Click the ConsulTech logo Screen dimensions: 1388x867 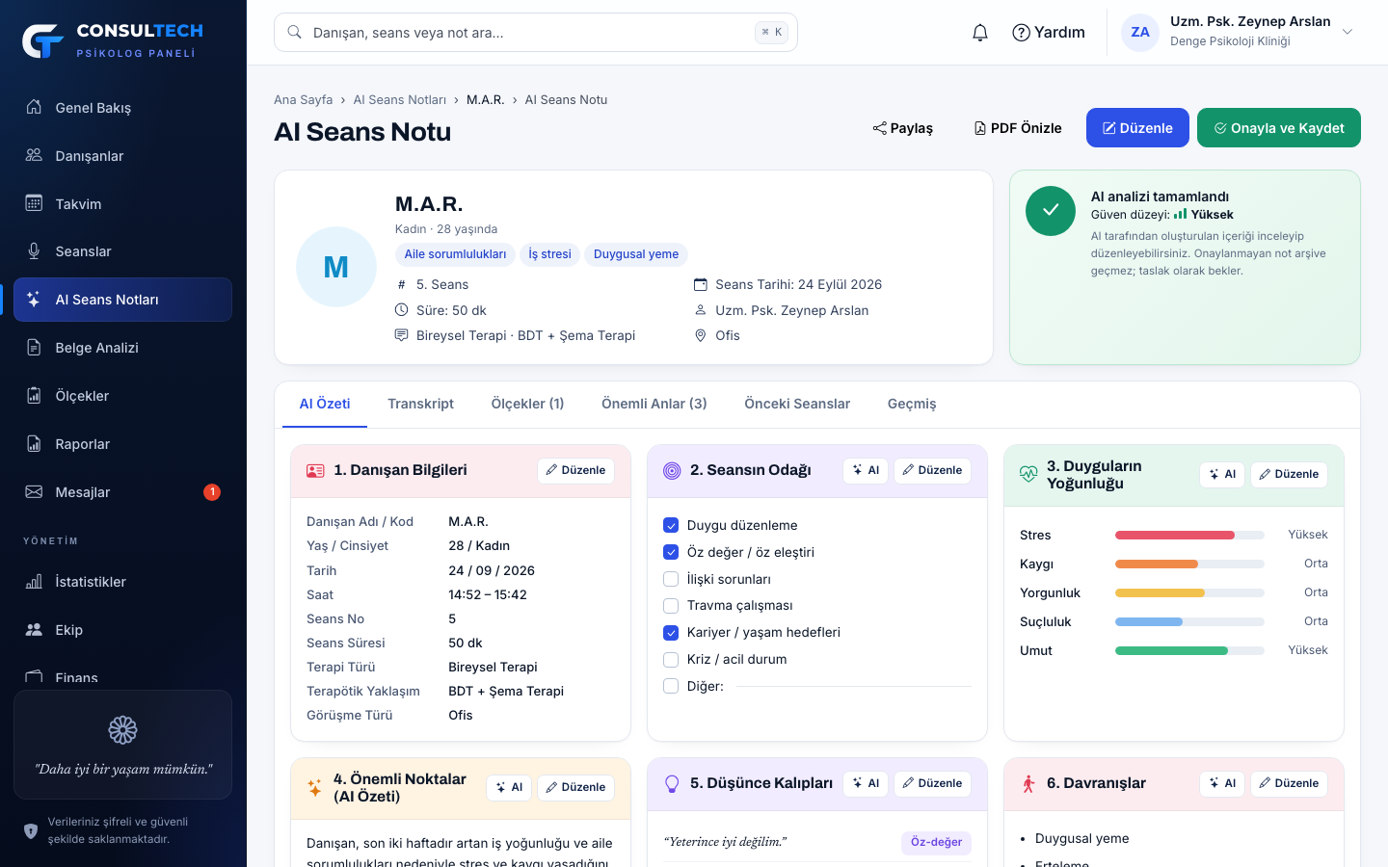click(113, 40)
